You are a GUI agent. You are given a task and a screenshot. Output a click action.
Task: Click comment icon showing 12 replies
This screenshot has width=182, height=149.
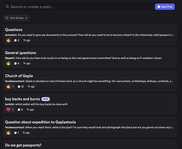(x=19, y=87)
